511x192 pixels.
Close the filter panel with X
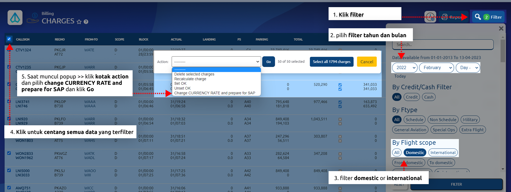[x=501, y=29]
